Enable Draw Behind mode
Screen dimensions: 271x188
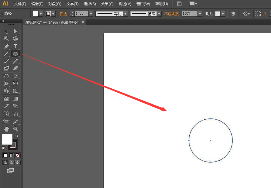coord(12,162)
